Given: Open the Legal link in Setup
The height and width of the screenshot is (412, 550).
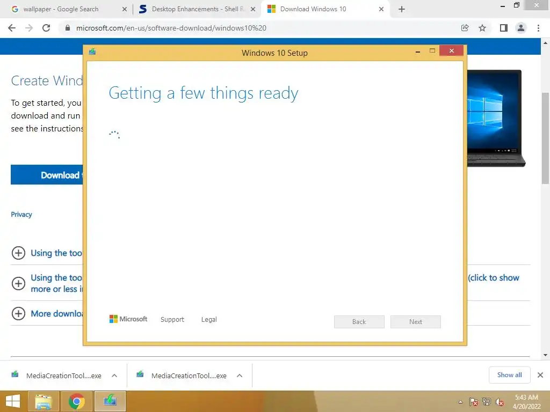Looking at the screenshot, I should [209, 320].
